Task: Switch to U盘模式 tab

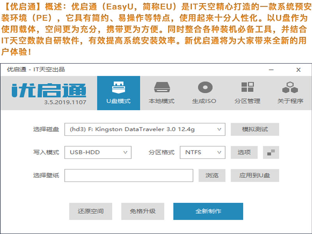Action: coord(119,93)
